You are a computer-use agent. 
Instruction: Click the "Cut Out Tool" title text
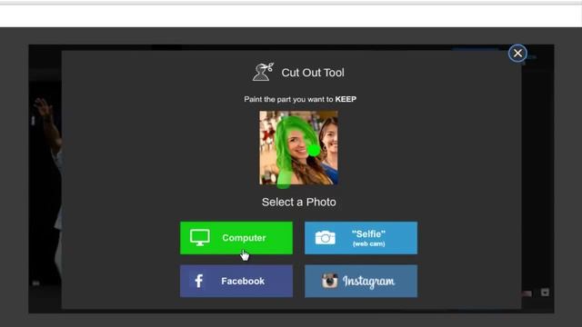tap(313, 73)
